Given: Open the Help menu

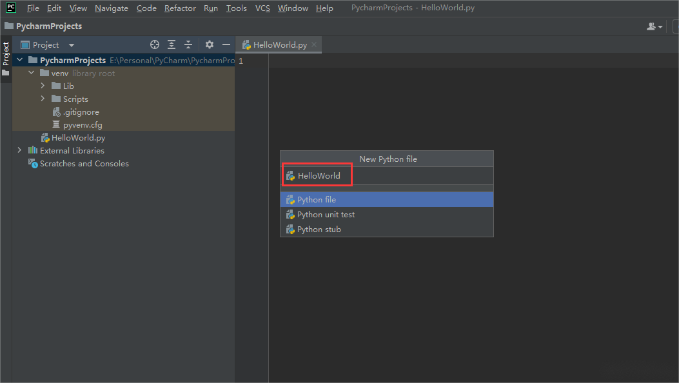Looking at the screenshot, I should click(x=324, y=8).
